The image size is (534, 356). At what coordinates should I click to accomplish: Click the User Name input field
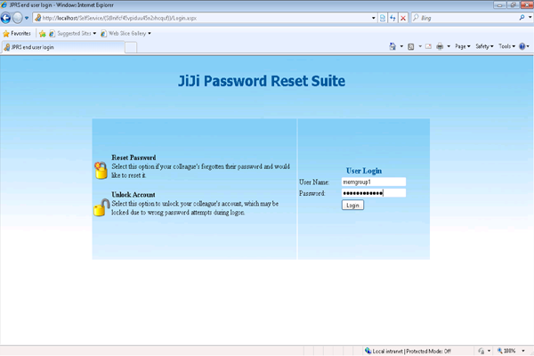pos(374,182)
